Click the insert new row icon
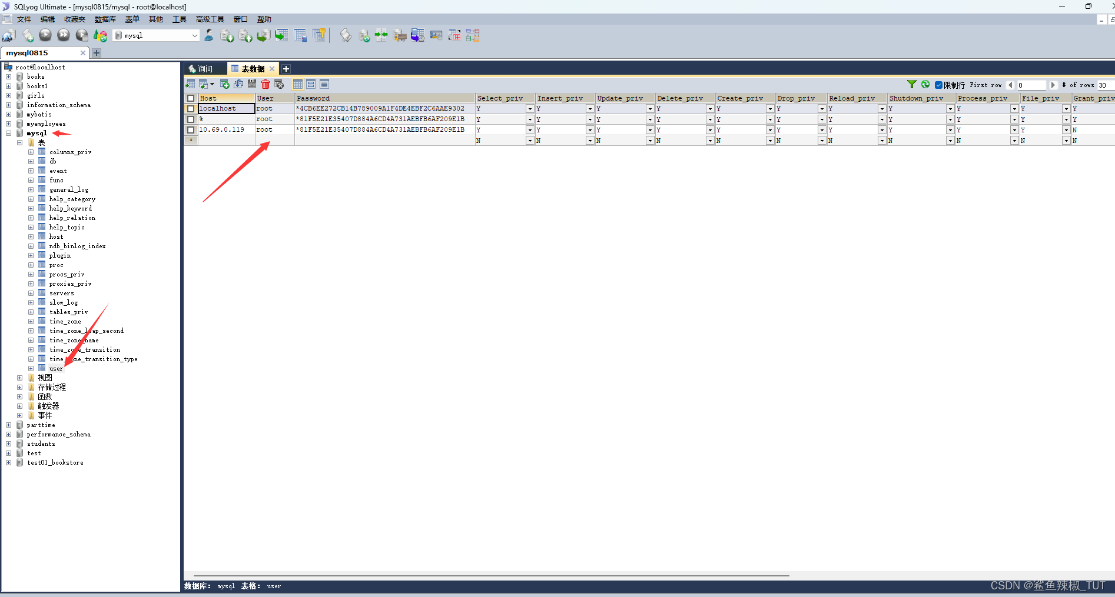1115x597 pixels. (x=224, y=84)
